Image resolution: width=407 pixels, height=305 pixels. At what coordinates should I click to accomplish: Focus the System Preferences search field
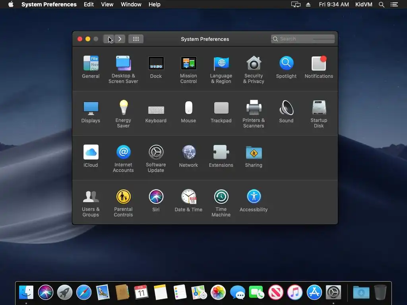point(302,39)
